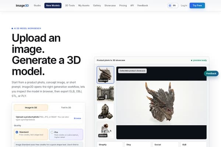Click the Quality label
Screen dimensions: 221x147
click(x=17, y=125)
